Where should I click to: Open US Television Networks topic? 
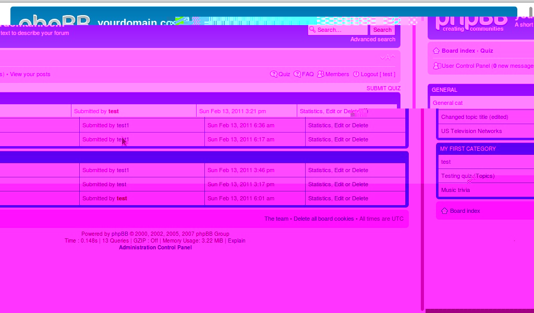(471, 131)
